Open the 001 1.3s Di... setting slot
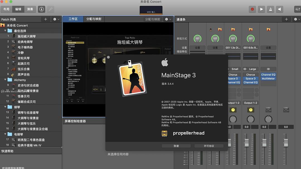Viewport: 301px width, 169px height. (x=233, y=48)
